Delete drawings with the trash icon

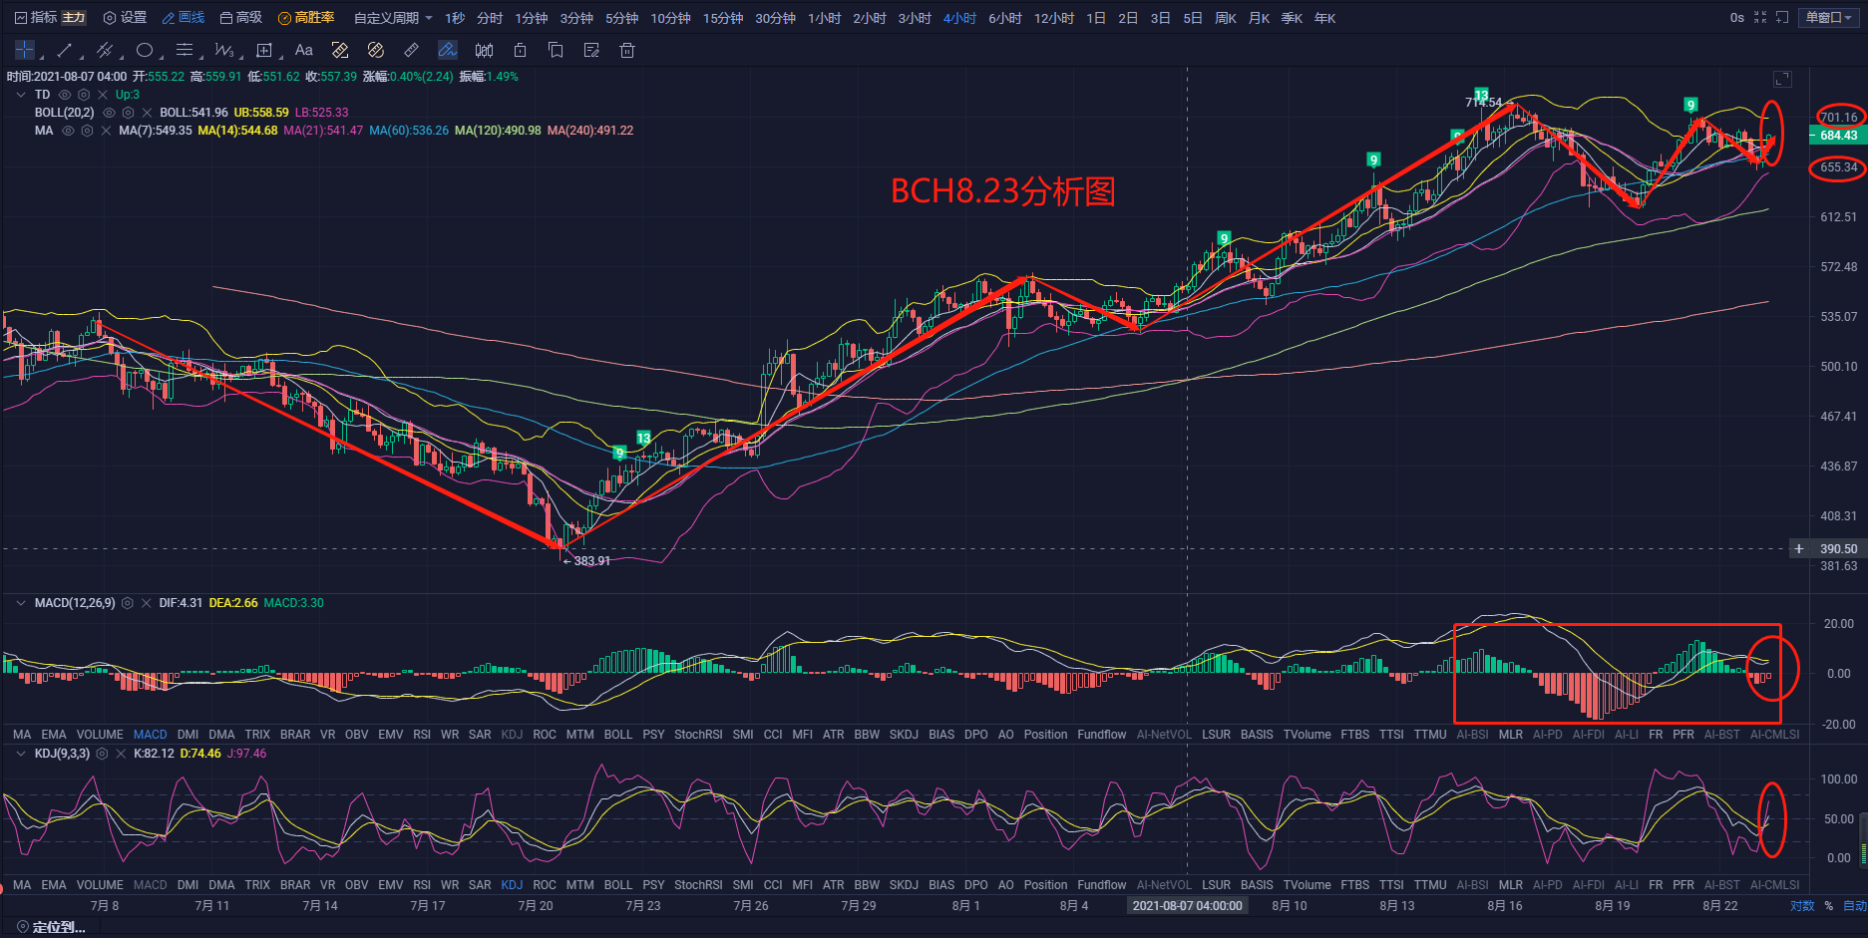pos(627,50)
